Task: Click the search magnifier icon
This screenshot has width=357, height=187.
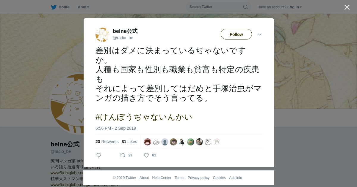Action: (x=245, y=7)
